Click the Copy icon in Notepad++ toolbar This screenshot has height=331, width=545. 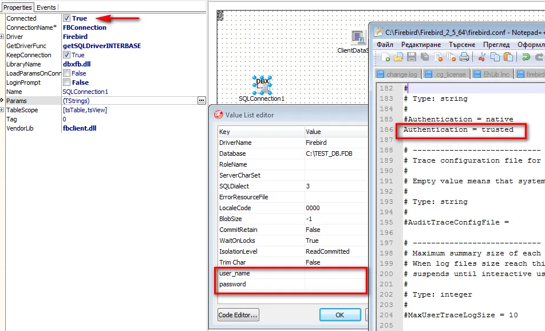click(x=495, y=57)
